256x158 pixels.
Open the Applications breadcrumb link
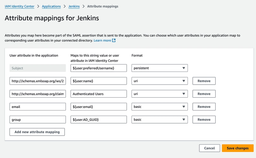tap(51, 6)
